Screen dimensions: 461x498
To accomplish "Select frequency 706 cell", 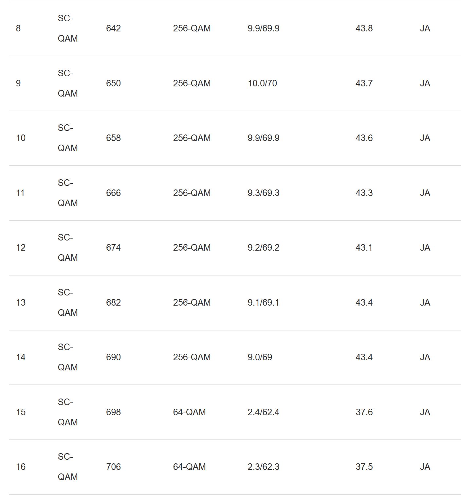I will (x=113, y=467).
